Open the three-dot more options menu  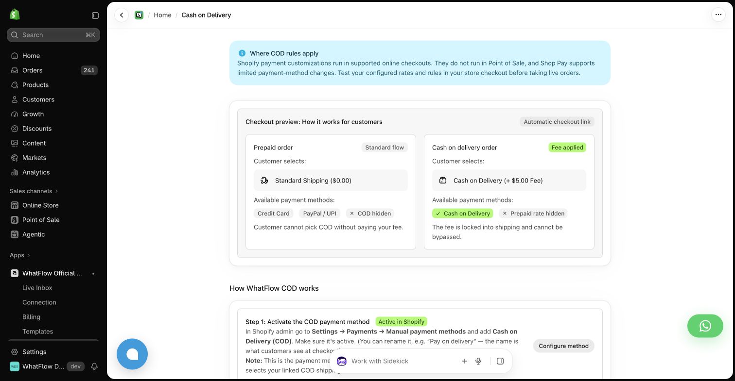pos(718,15)
